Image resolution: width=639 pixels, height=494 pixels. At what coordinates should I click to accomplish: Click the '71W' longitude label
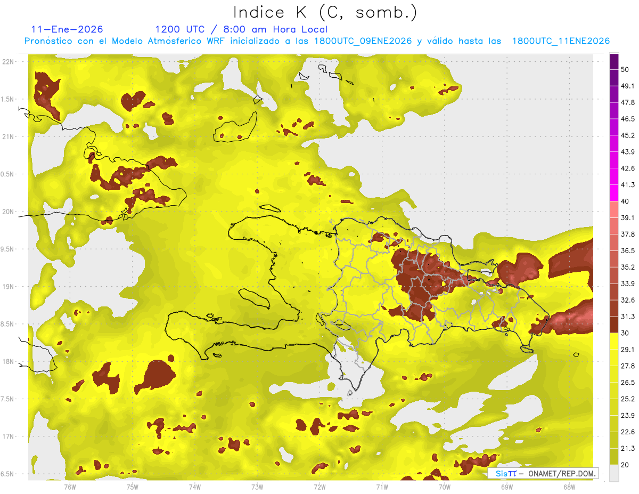pos(382,487)
